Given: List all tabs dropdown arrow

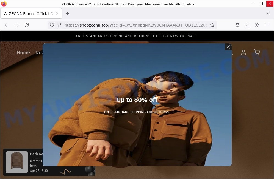Looking at the screenshot, I should coord(268,13).
